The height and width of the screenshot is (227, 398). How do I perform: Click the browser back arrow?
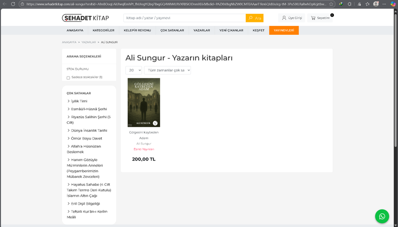tap(4, 4)
